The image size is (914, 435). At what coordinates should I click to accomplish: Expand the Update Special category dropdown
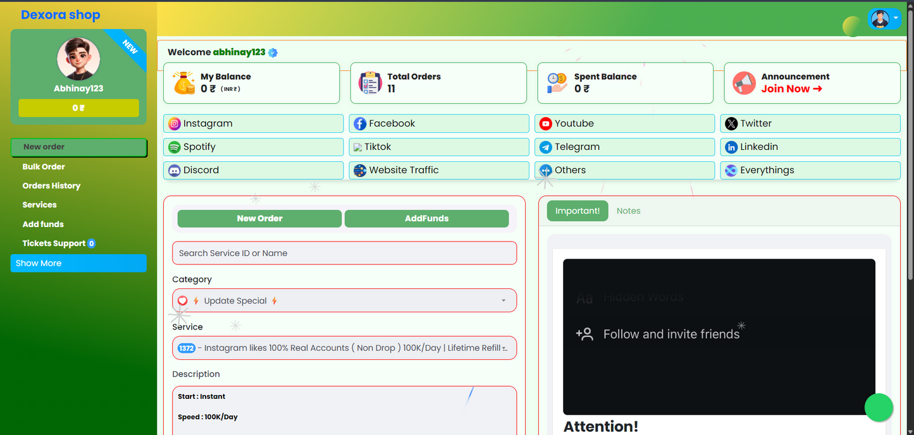(x=345, y=301)
